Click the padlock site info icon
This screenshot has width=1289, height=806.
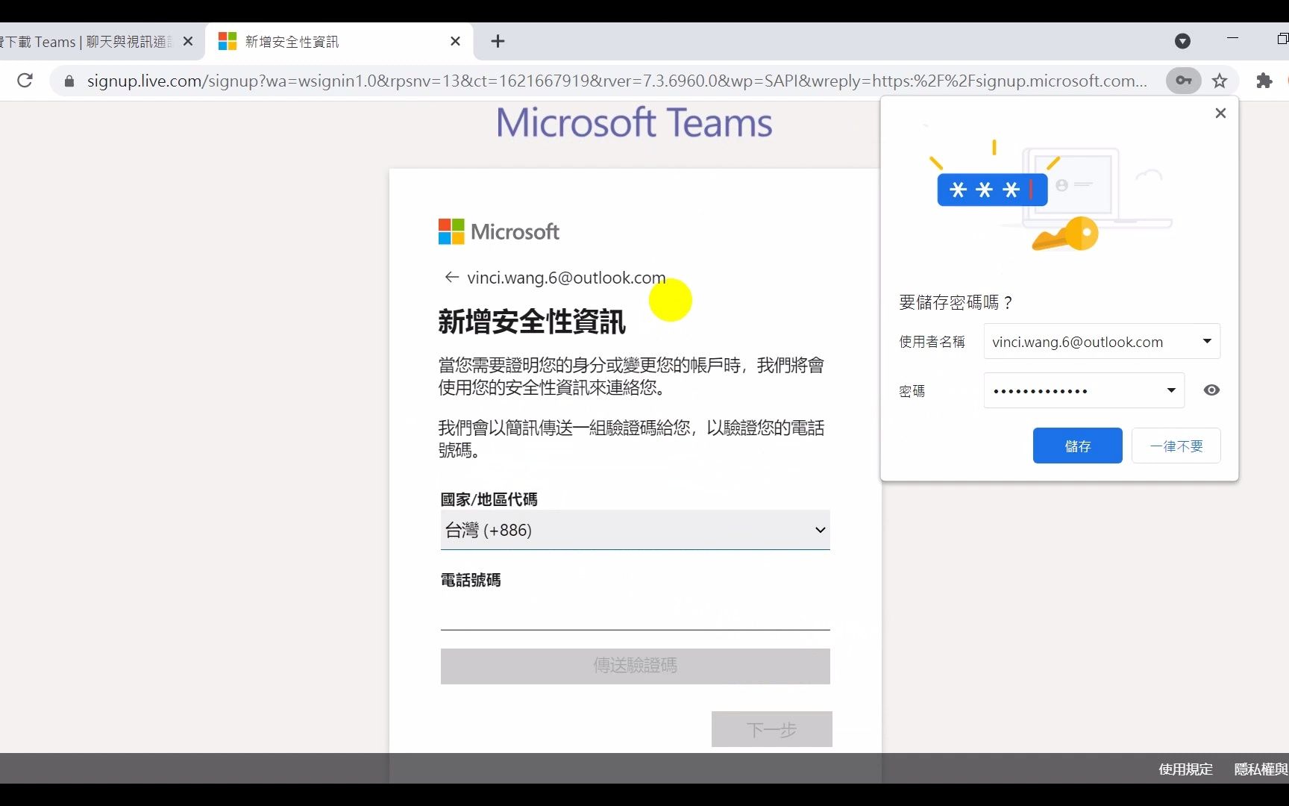[69, 81]
